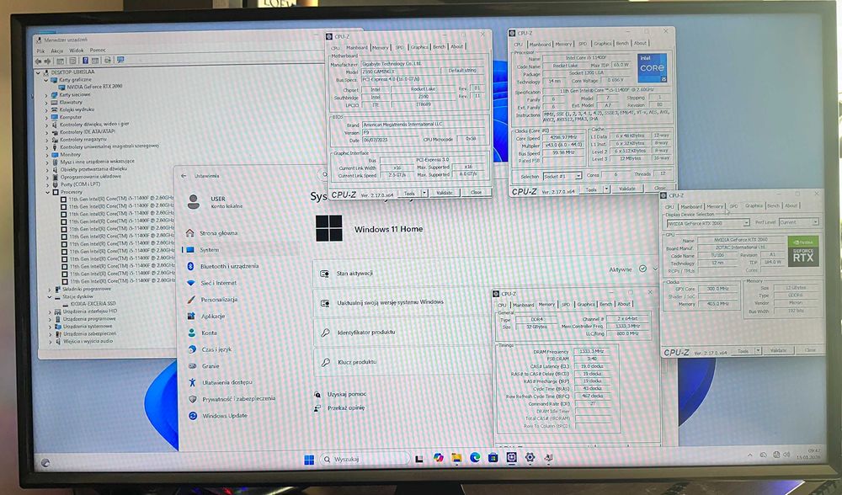The width and height of the screenshot is (842, 495).
Task: Open the Akcja menu in Device Manager
Action: [x=57, y=51]
